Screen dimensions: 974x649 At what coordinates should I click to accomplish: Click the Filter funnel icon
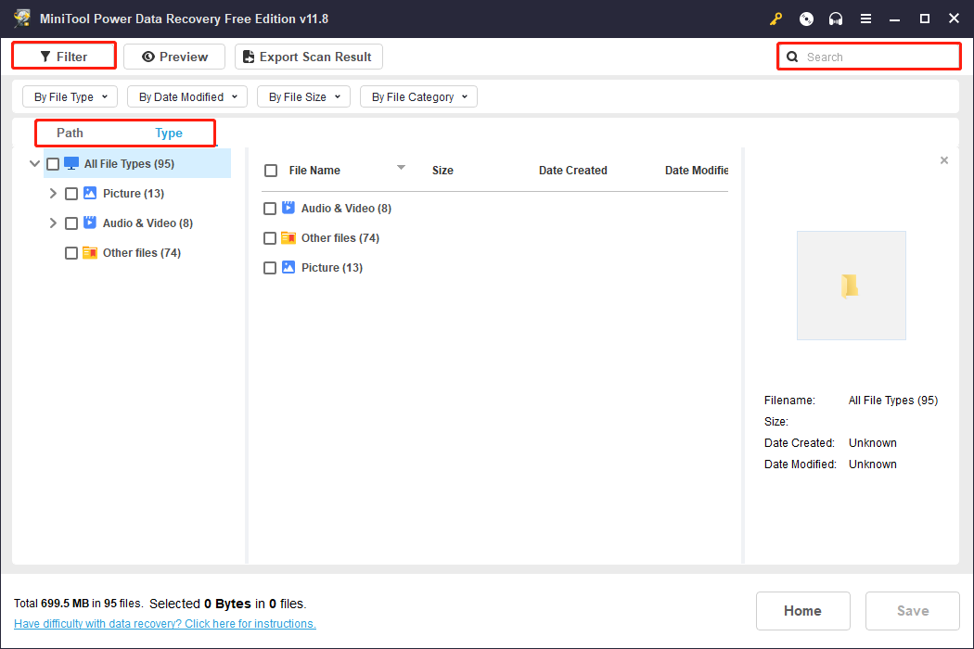[45, 56]
